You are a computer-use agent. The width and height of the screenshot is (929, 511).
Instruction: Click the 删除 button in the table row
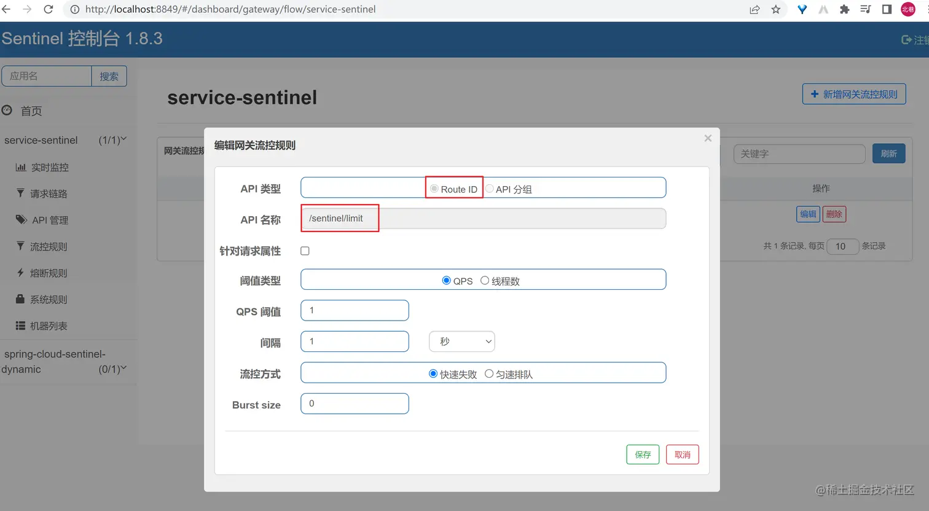(x=834, y=214)
